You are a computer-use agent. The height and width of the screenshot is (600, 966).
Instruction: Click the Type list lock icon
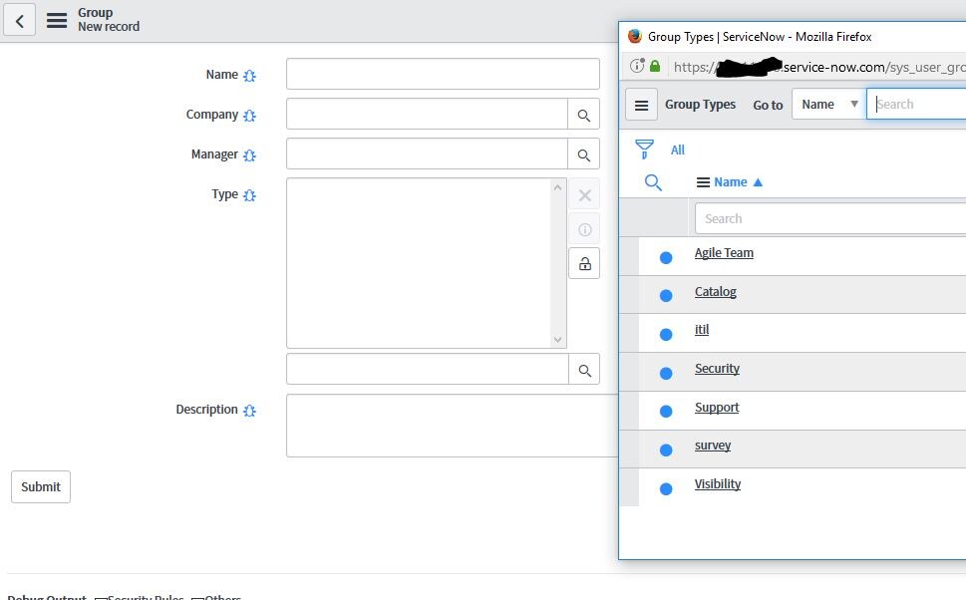(x=584, y=264)
